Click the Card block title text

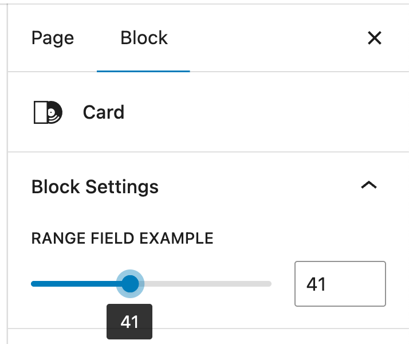coord(104,112)
